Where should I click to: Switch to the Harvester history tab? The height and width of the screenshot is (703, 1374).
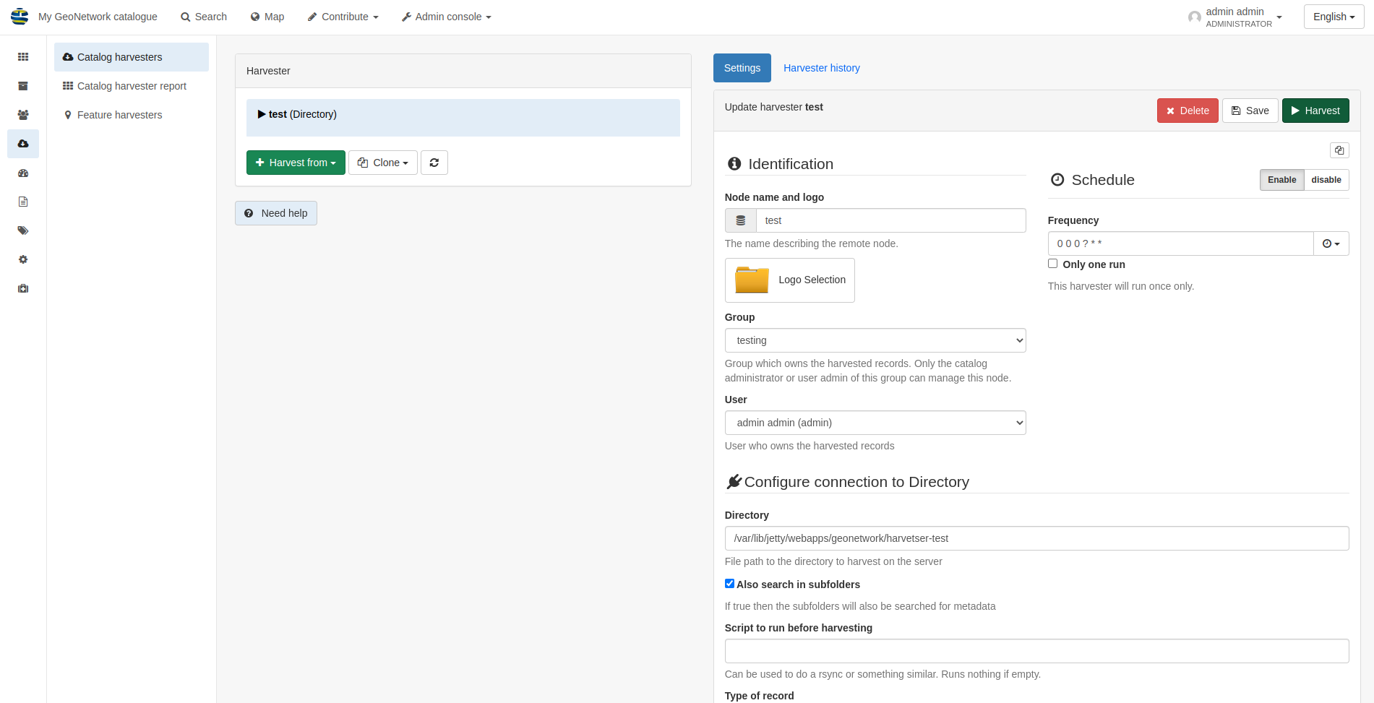(x=822, y=68)
